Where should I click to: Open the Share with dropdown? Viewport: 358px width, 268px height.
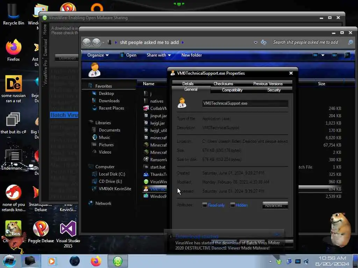tap(159, 55)
